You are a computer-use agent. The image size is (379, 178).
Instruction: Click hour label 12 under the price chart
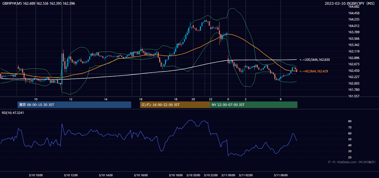tap(71, 99)
